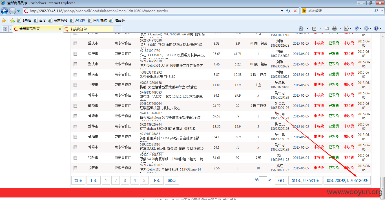
Task: Click the 下页 next page button
Action: (x=157, y=181)
